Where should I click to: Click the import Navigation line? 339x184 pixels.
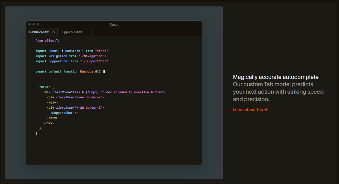tap(71, 56)
